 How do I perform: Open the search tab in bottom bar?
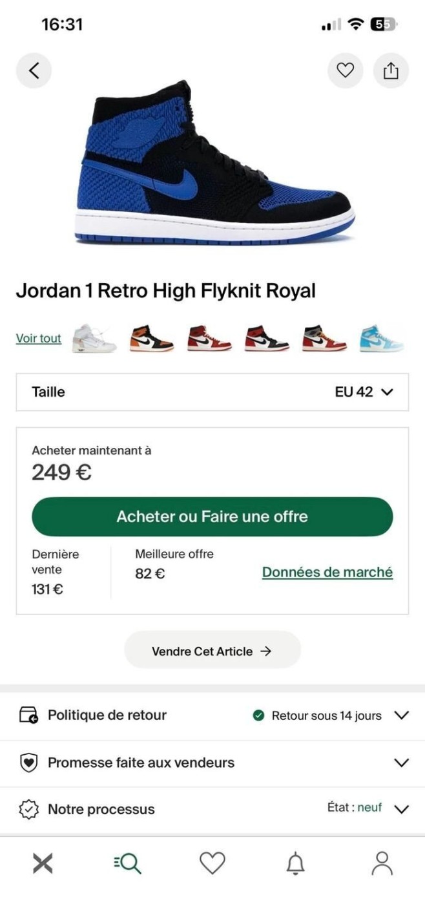click(x=127, y=863)
